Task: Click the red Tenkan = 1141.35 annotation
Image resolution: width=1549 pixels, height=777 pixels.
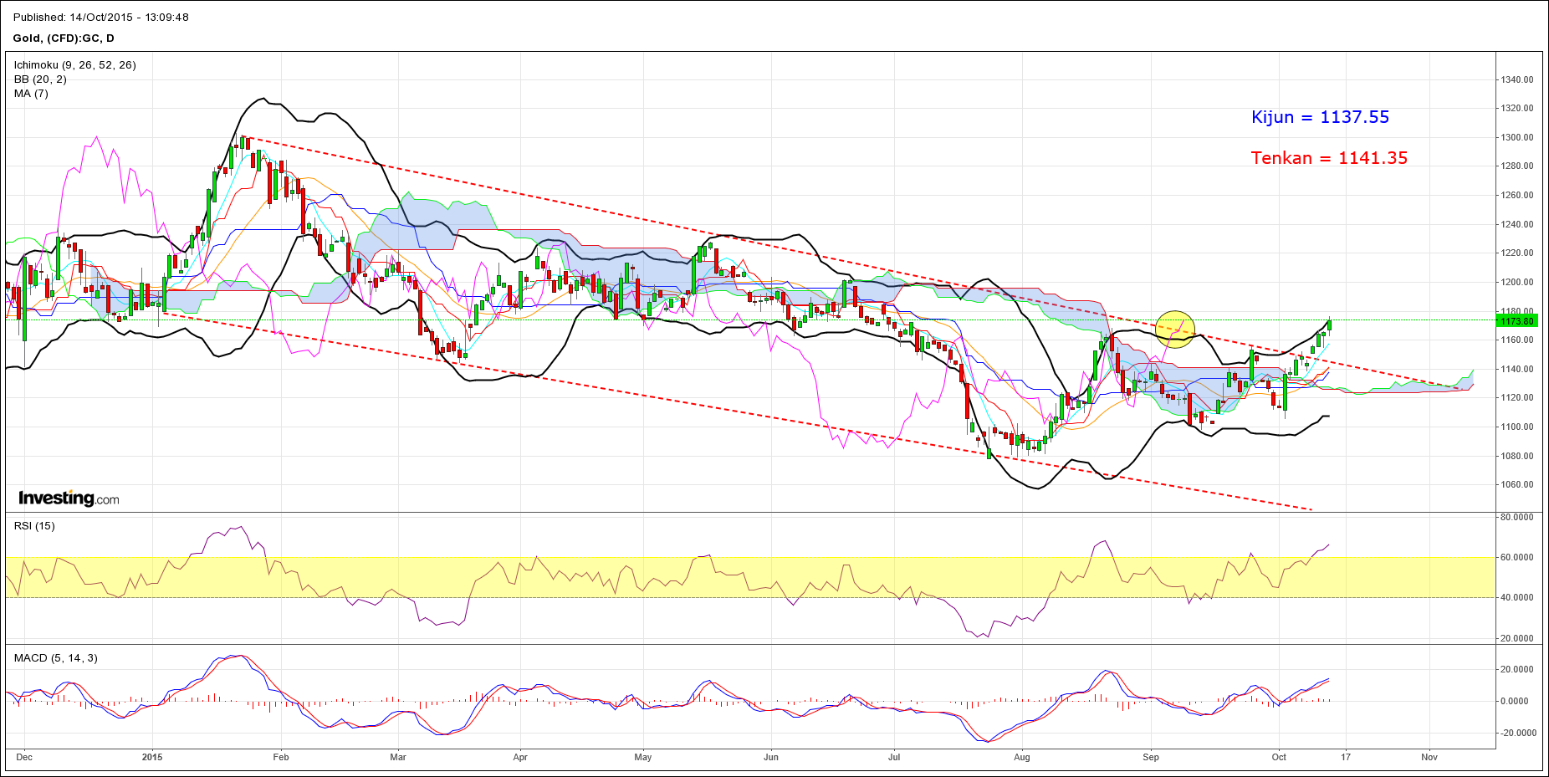Action: pyautogui.click(x=1330, y=158)
